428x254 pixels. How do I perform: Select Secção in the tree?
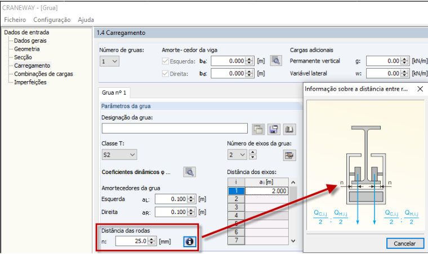(23, 57)
